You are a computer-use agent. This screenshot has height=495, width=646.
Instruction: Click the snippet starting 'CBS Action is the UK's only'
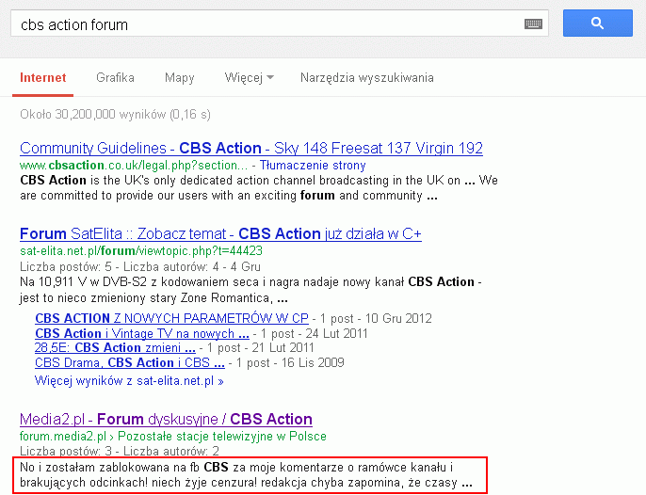[x=259, y=188]
